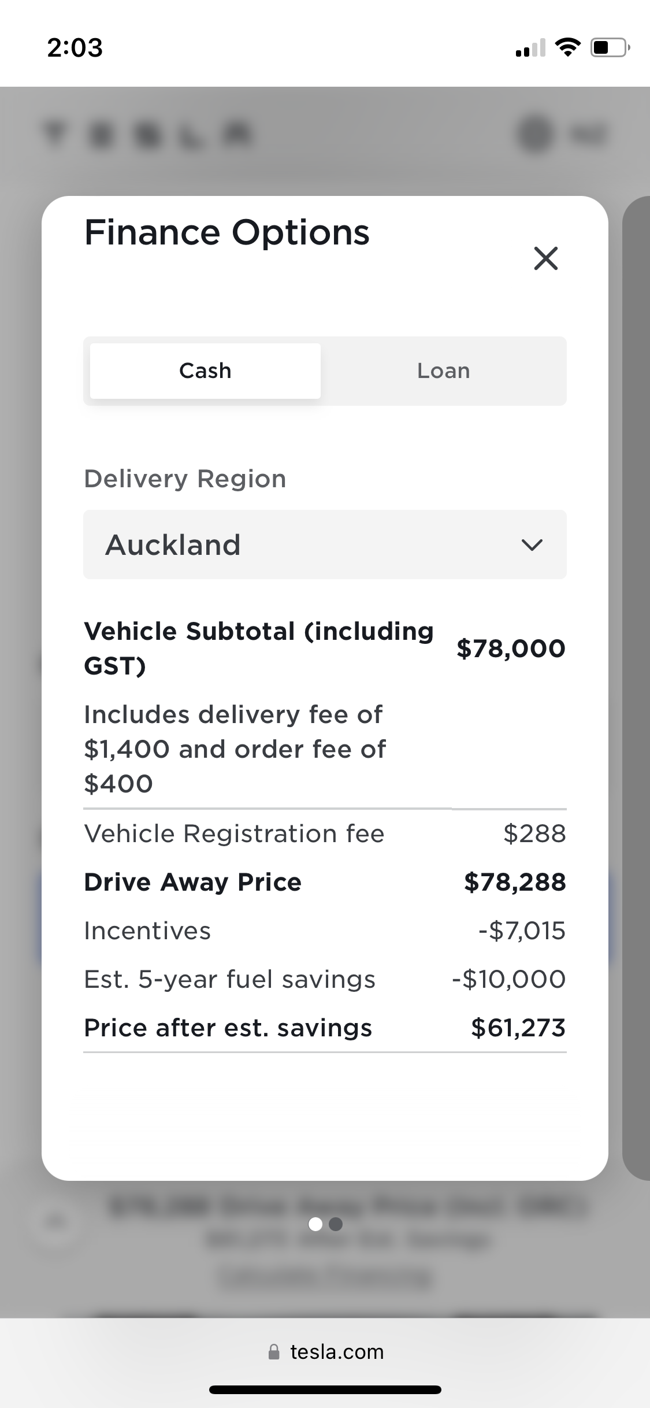Screen dimensions: 650x1408
Task: Tap the second gray pagination dot
Action: click(x=336, y=1224)
